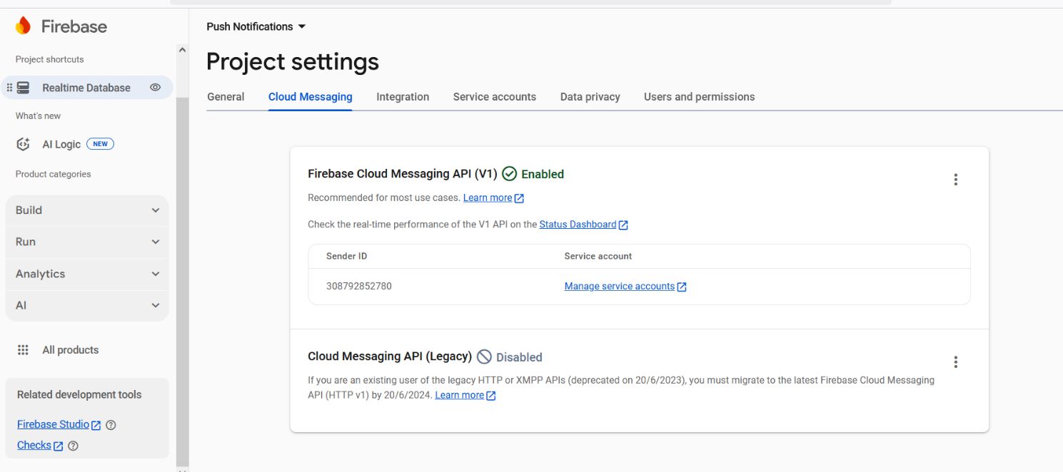Click the Project shortcuts label
This screenshot has height=472, width=1063.
click(50, 59)
